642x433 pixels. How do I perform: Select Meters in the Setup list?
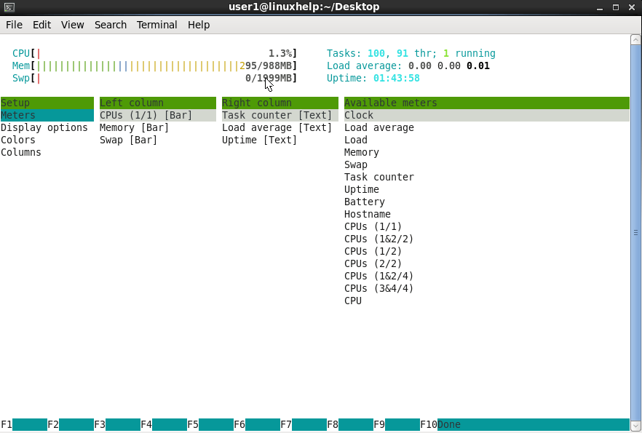coord(47,116)
